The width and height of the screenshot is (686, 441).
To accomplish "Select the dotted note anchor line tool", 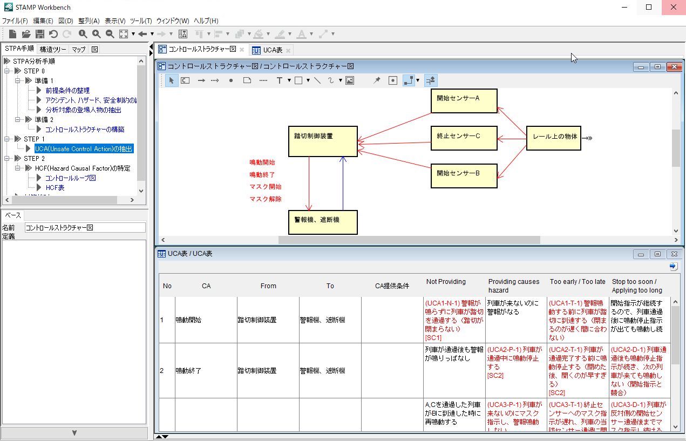I will (x=263, y=80).
